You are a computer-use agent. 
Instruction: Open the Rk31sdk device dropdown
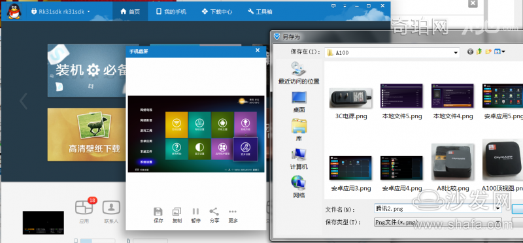60,12
